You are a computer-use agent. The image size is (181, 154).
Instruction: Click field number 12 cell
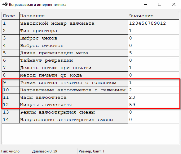pos(11,105)
